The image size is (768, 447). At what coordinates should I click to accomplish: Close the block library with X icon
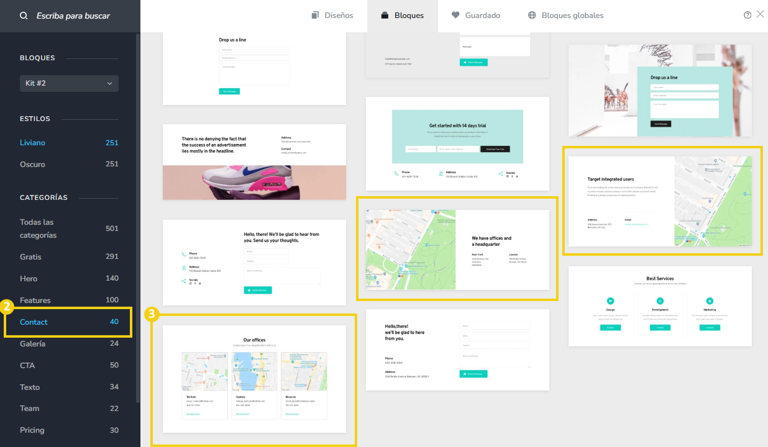(x=760, y=14)
